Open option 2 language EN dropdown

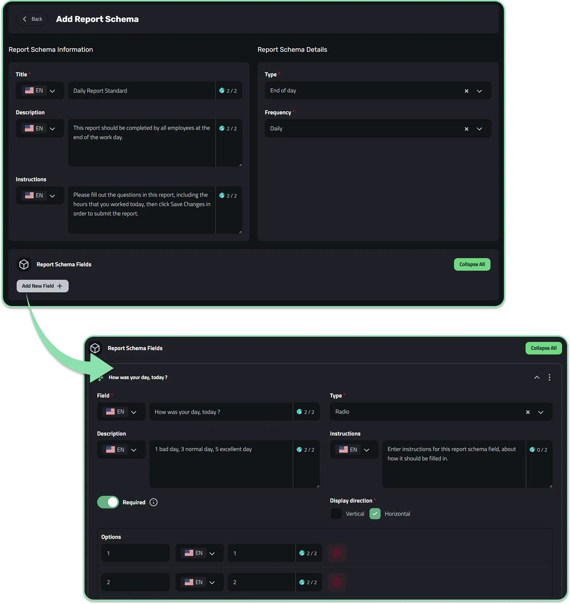199,582
